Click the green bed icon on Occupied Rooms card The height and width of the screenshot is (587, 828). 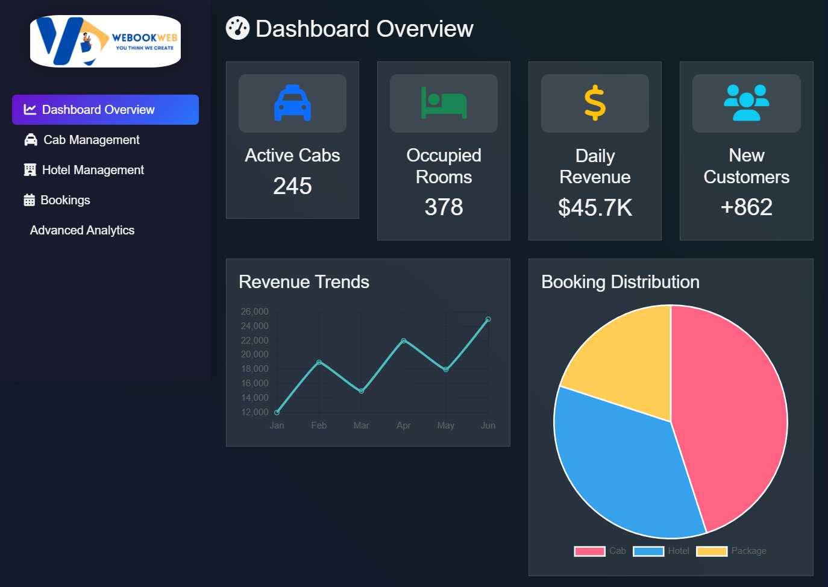click(444, 102)
